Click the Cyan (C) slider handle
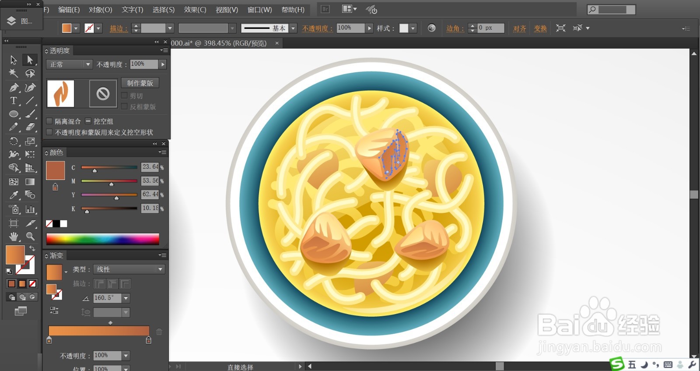 94,170
